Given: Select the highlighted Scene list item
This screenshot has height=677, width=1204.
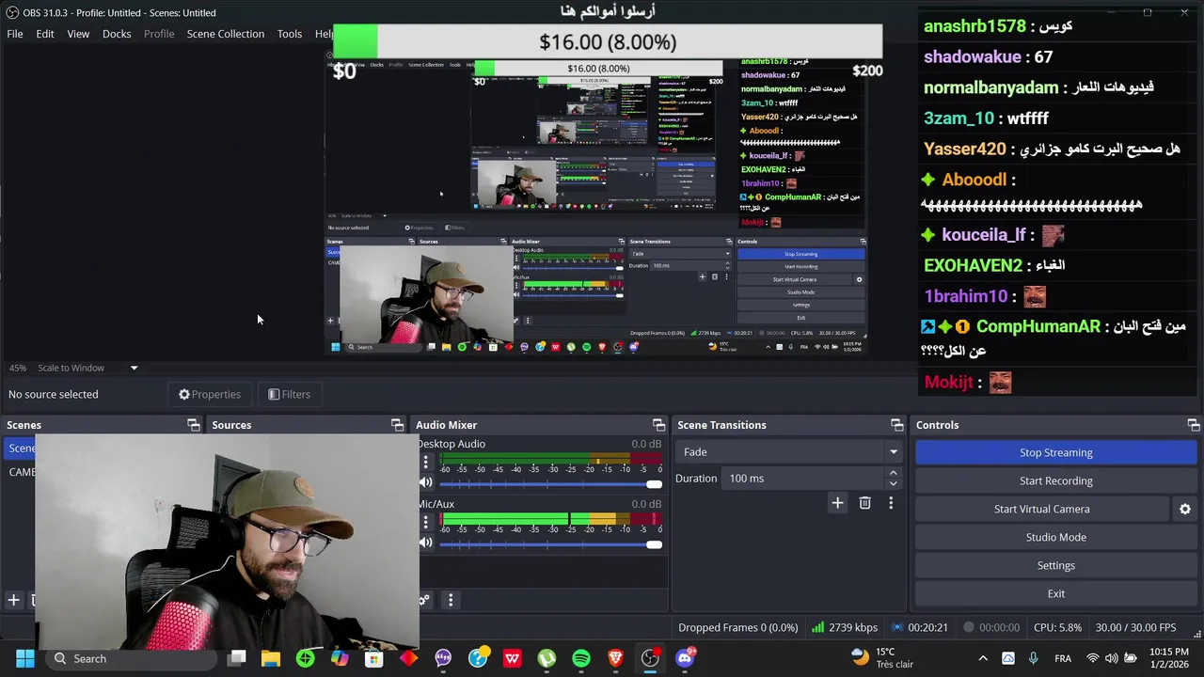Looking at the screenshot, I should click(x=21, y=449).
